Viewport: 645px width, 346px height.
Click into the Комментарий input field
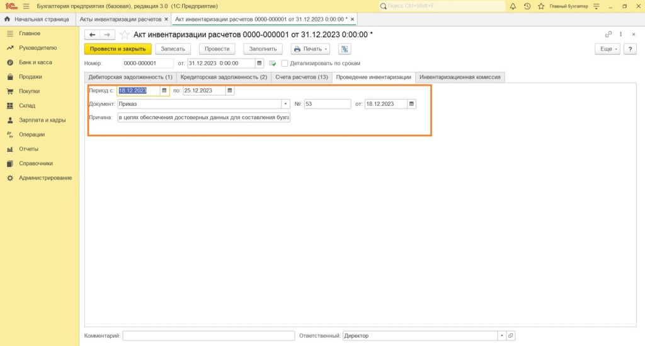point(208,336)
